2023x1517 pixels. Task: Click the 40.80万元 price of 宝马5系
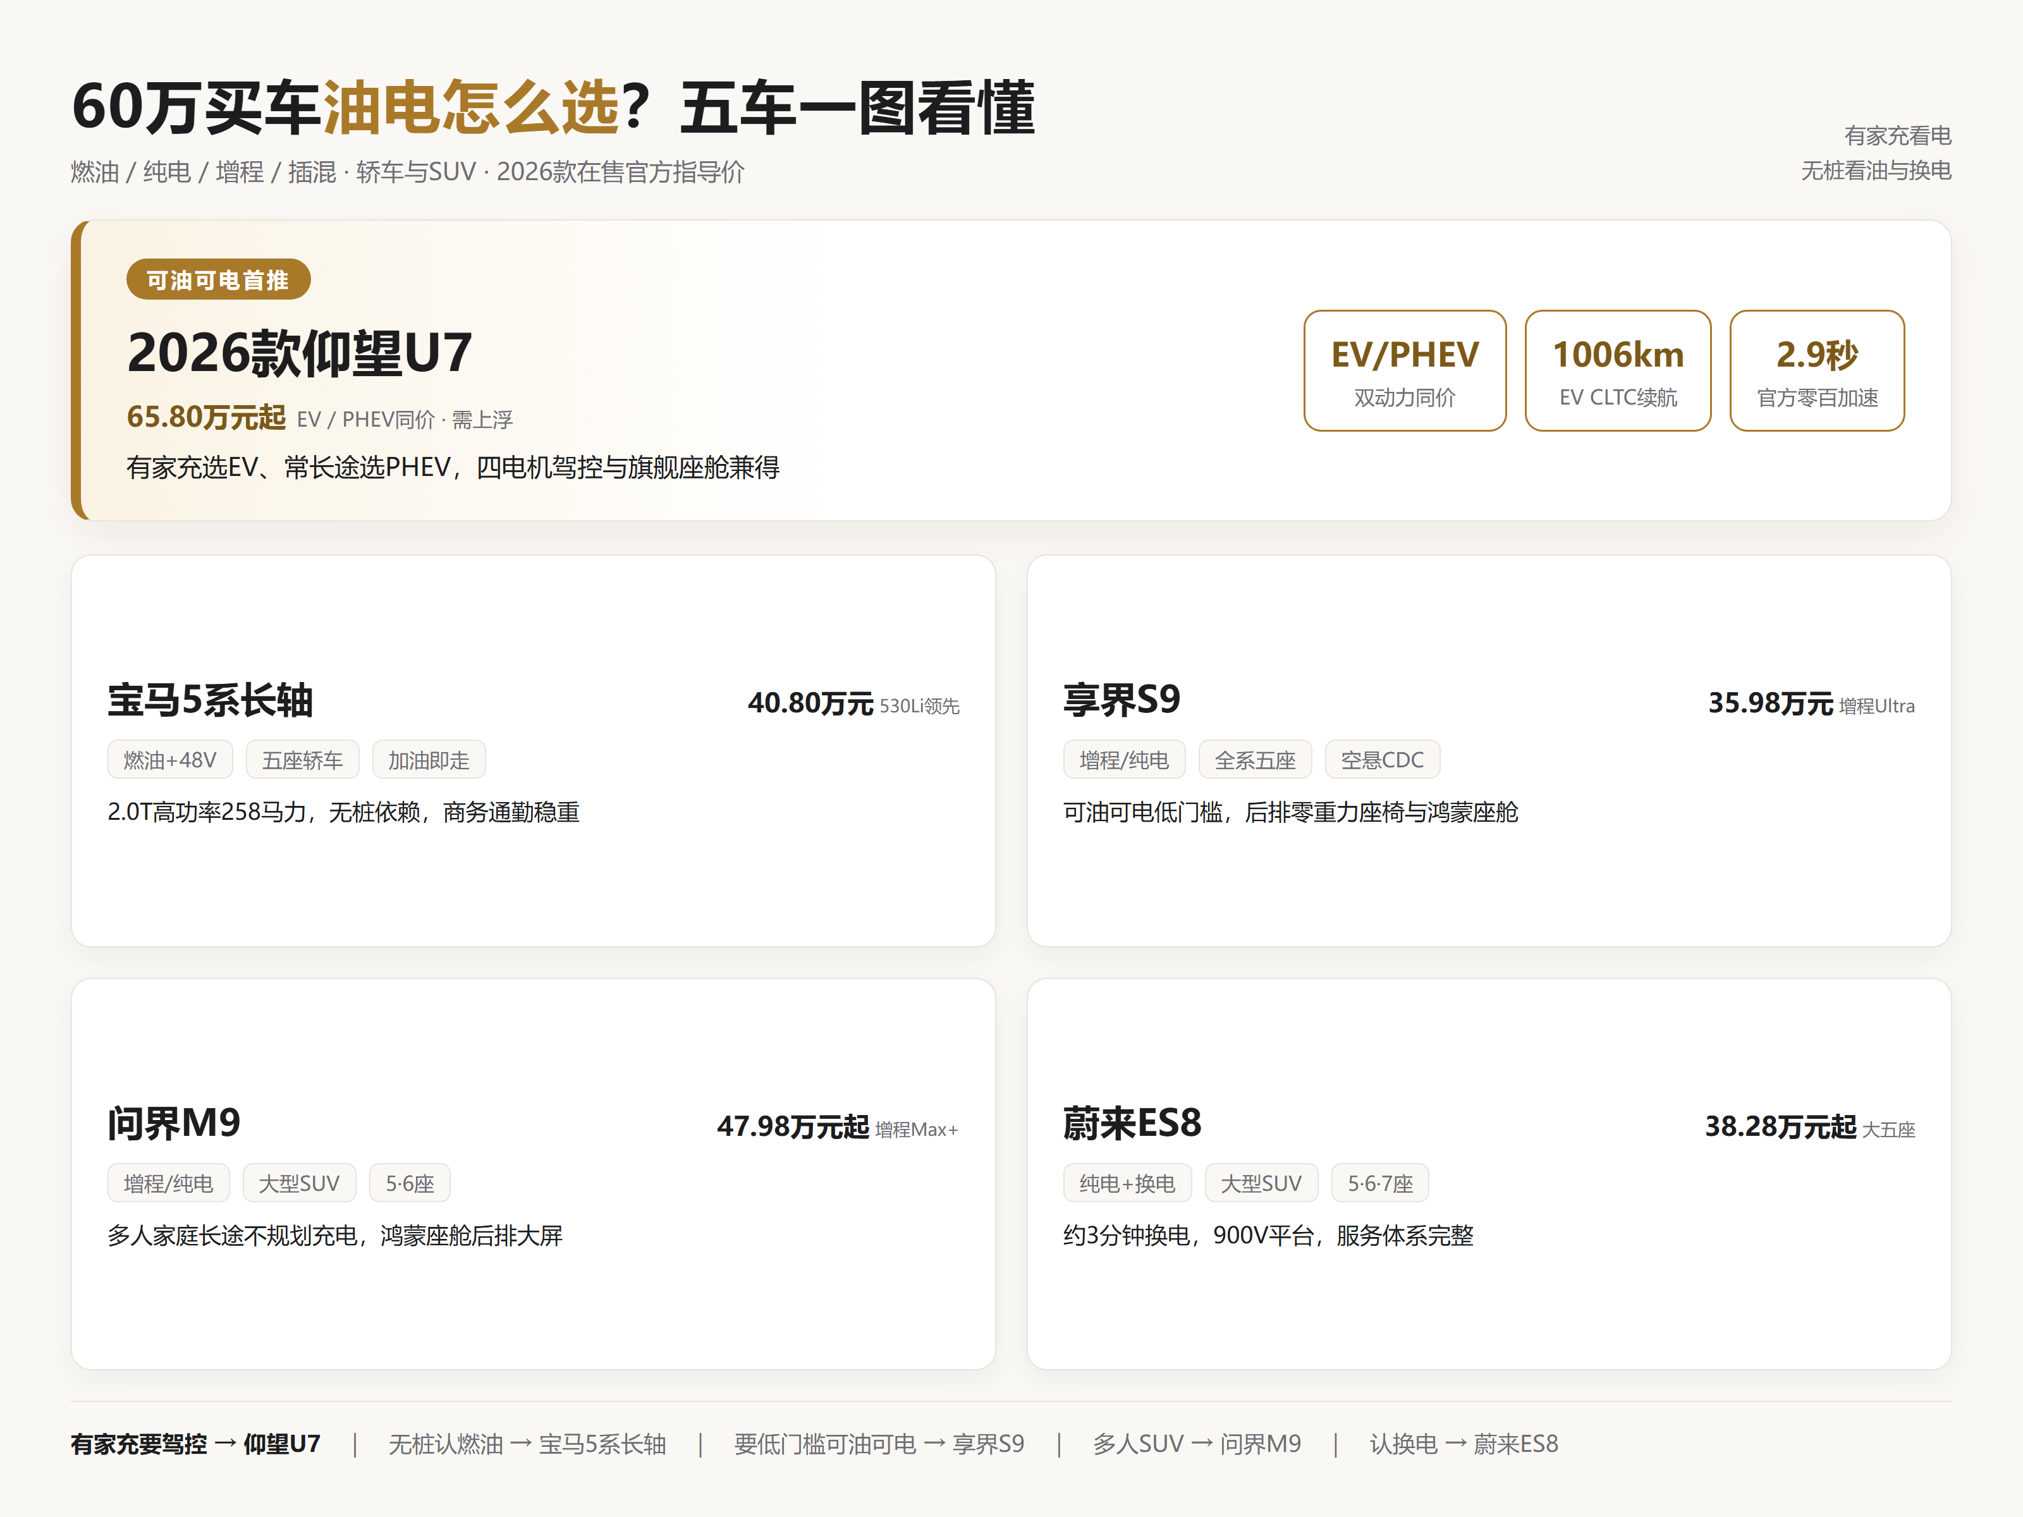810,703
